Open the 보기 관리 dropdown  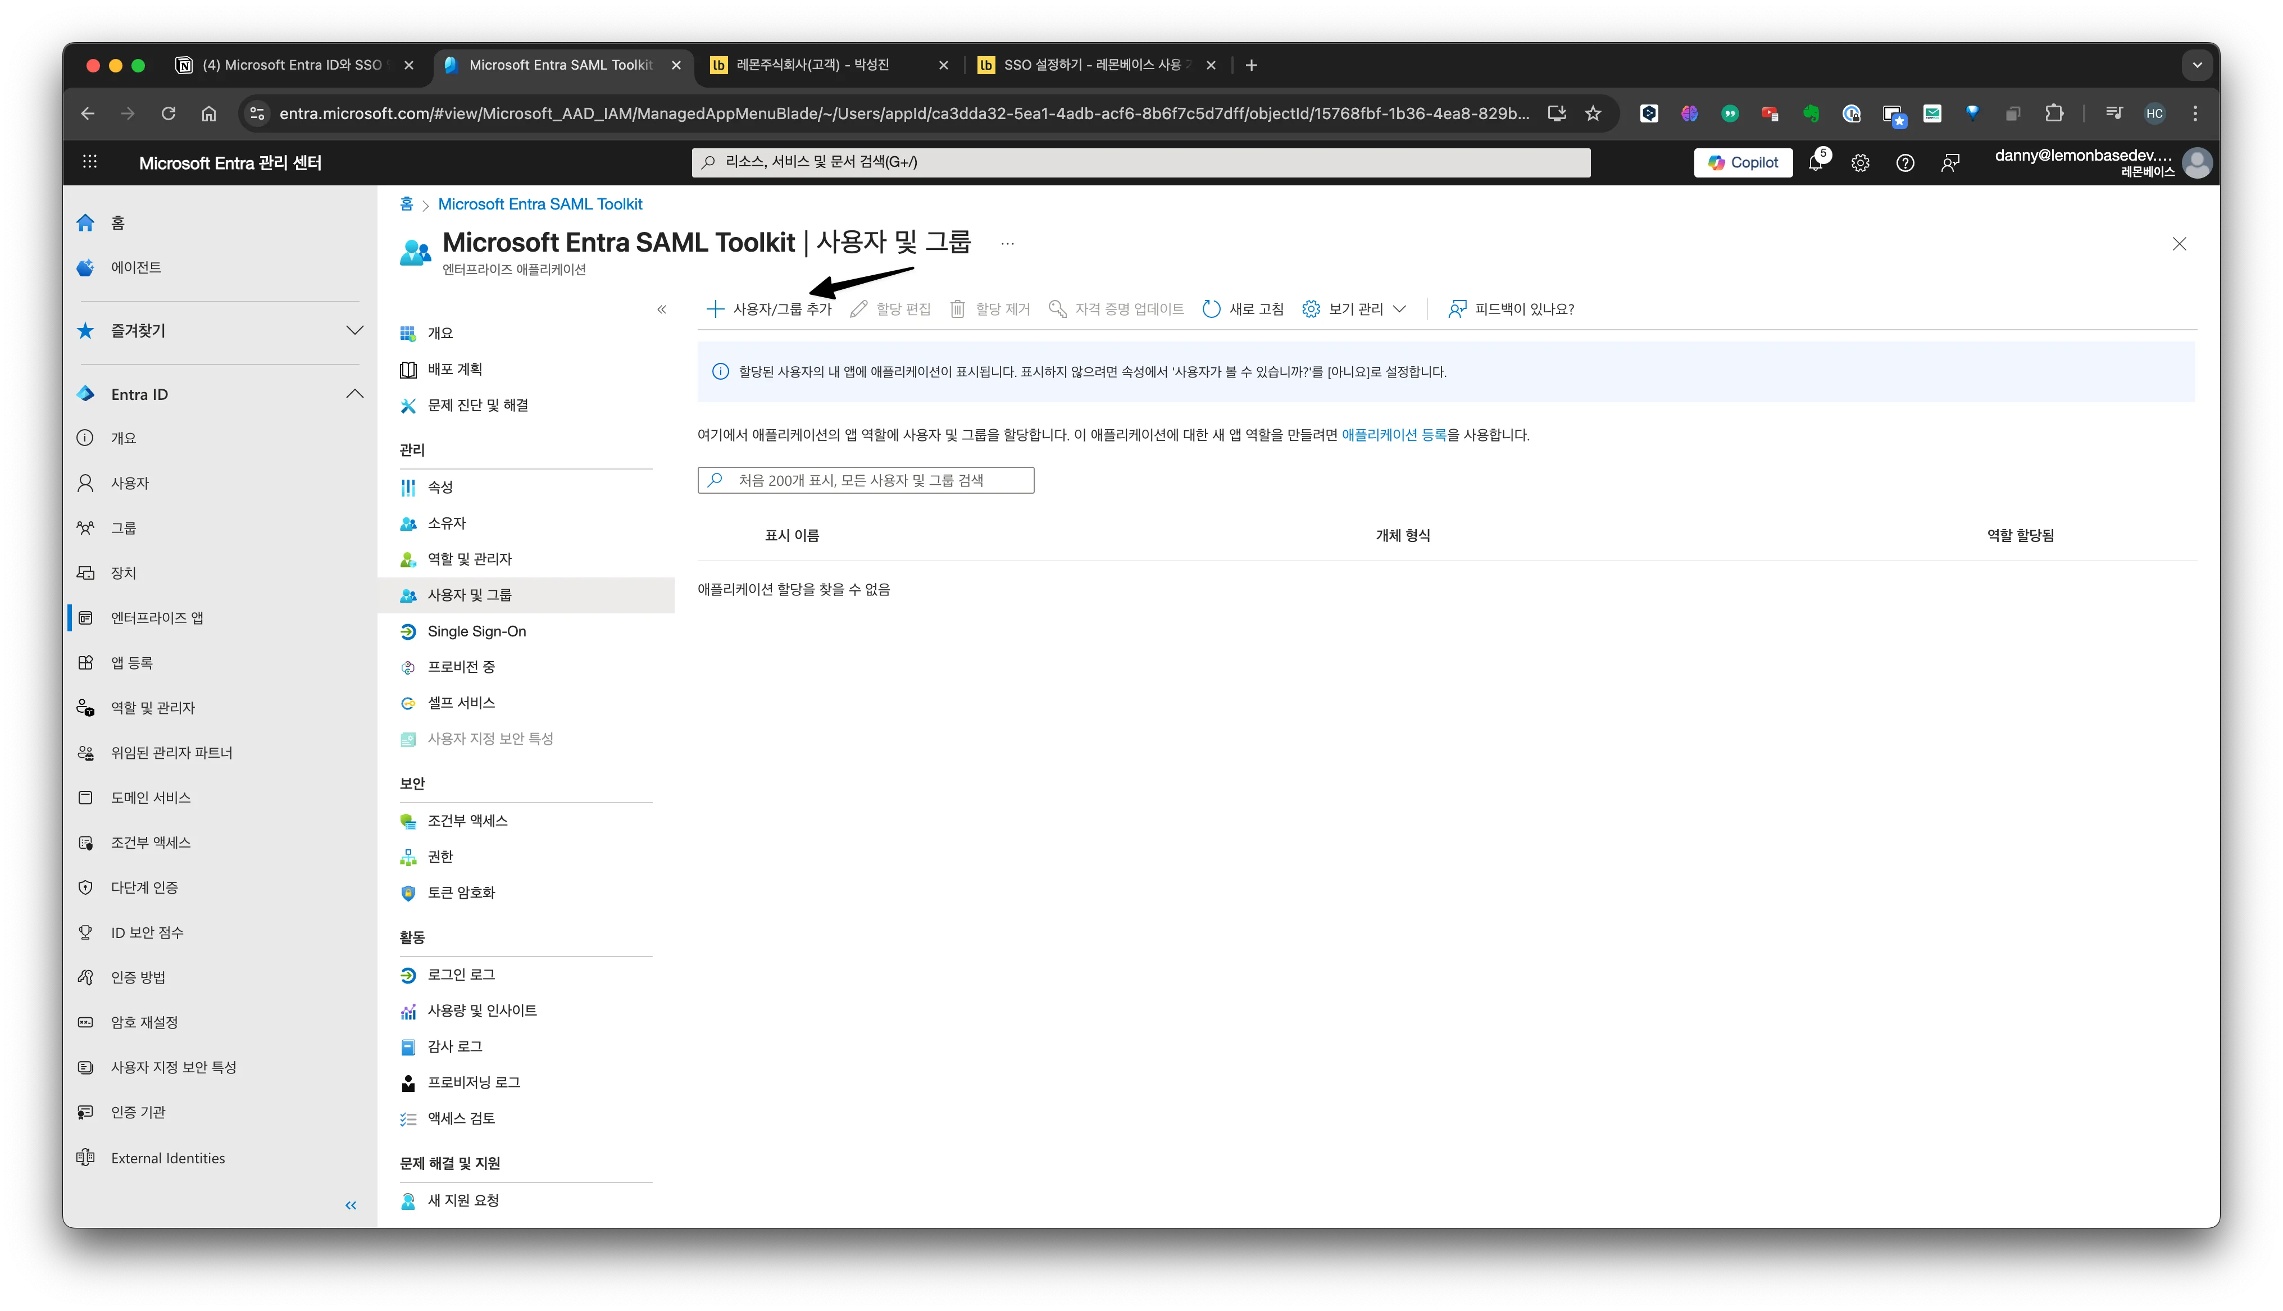coord(1354,309)
